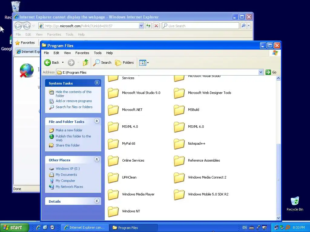Click Internet Explorer quick launch icon
Screen dimensions: 310x232
click(x=38, y=227)
